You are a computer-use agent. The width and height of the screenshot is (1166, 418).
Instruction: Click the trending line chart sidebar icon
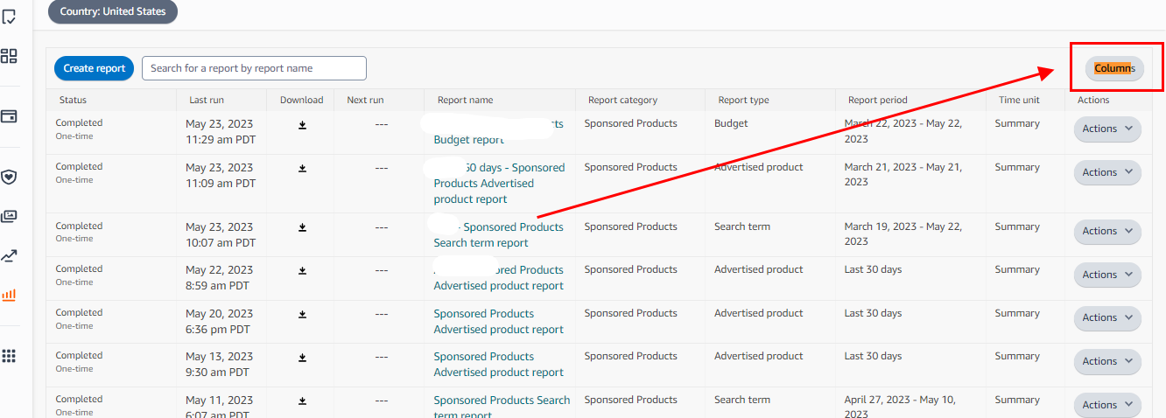(x=10, y=256)
